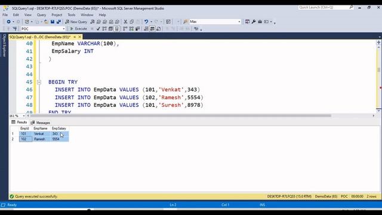Switch to the Messages tab
Image resolution: width=382 pixels, height=215 pixels.
(40, 122)
